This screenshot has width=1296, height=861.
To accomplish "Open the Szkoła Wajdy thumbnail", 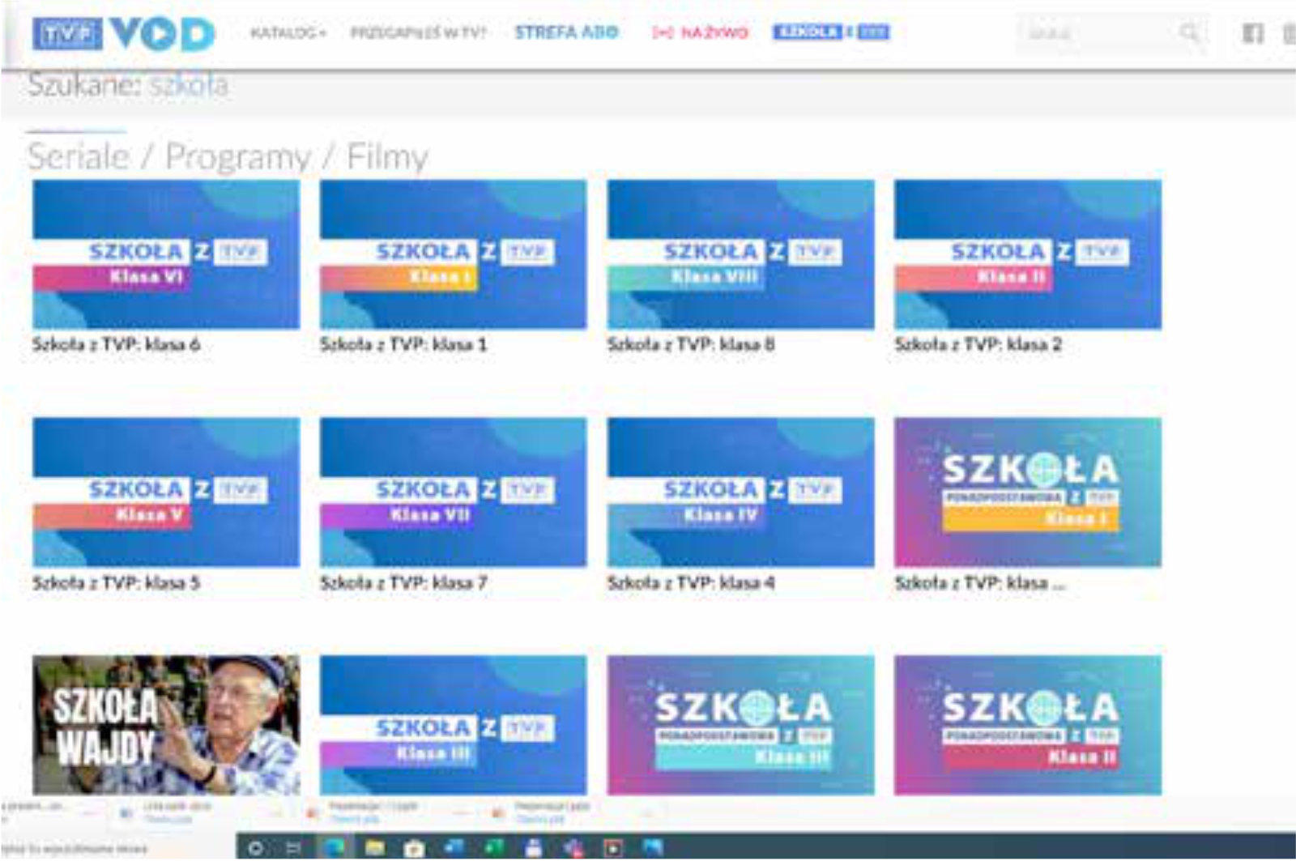I will (x=166, y=725).
